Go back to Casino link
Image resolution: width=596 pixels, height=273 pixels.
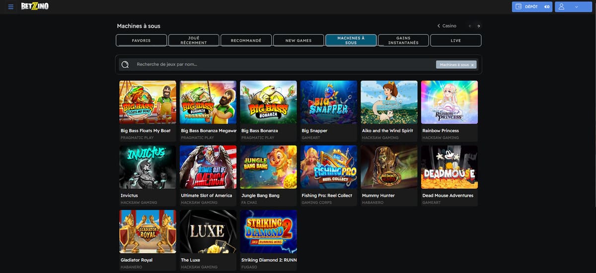coord(447,26)
